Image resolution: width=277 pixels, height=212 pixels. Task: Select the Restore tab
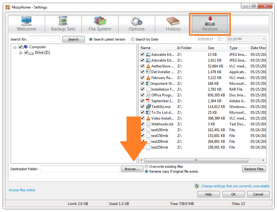coord(210,24)
